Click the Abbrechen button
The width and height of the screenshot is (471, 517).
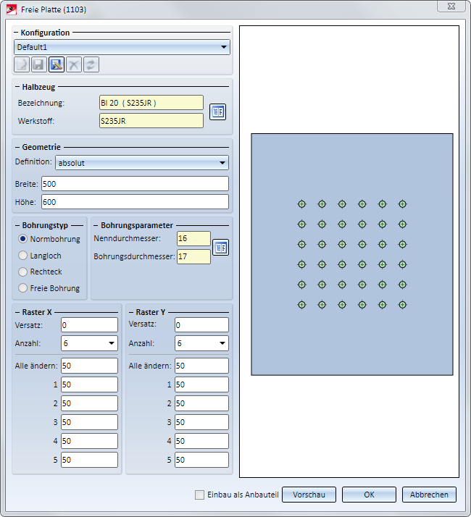(429, 495)
